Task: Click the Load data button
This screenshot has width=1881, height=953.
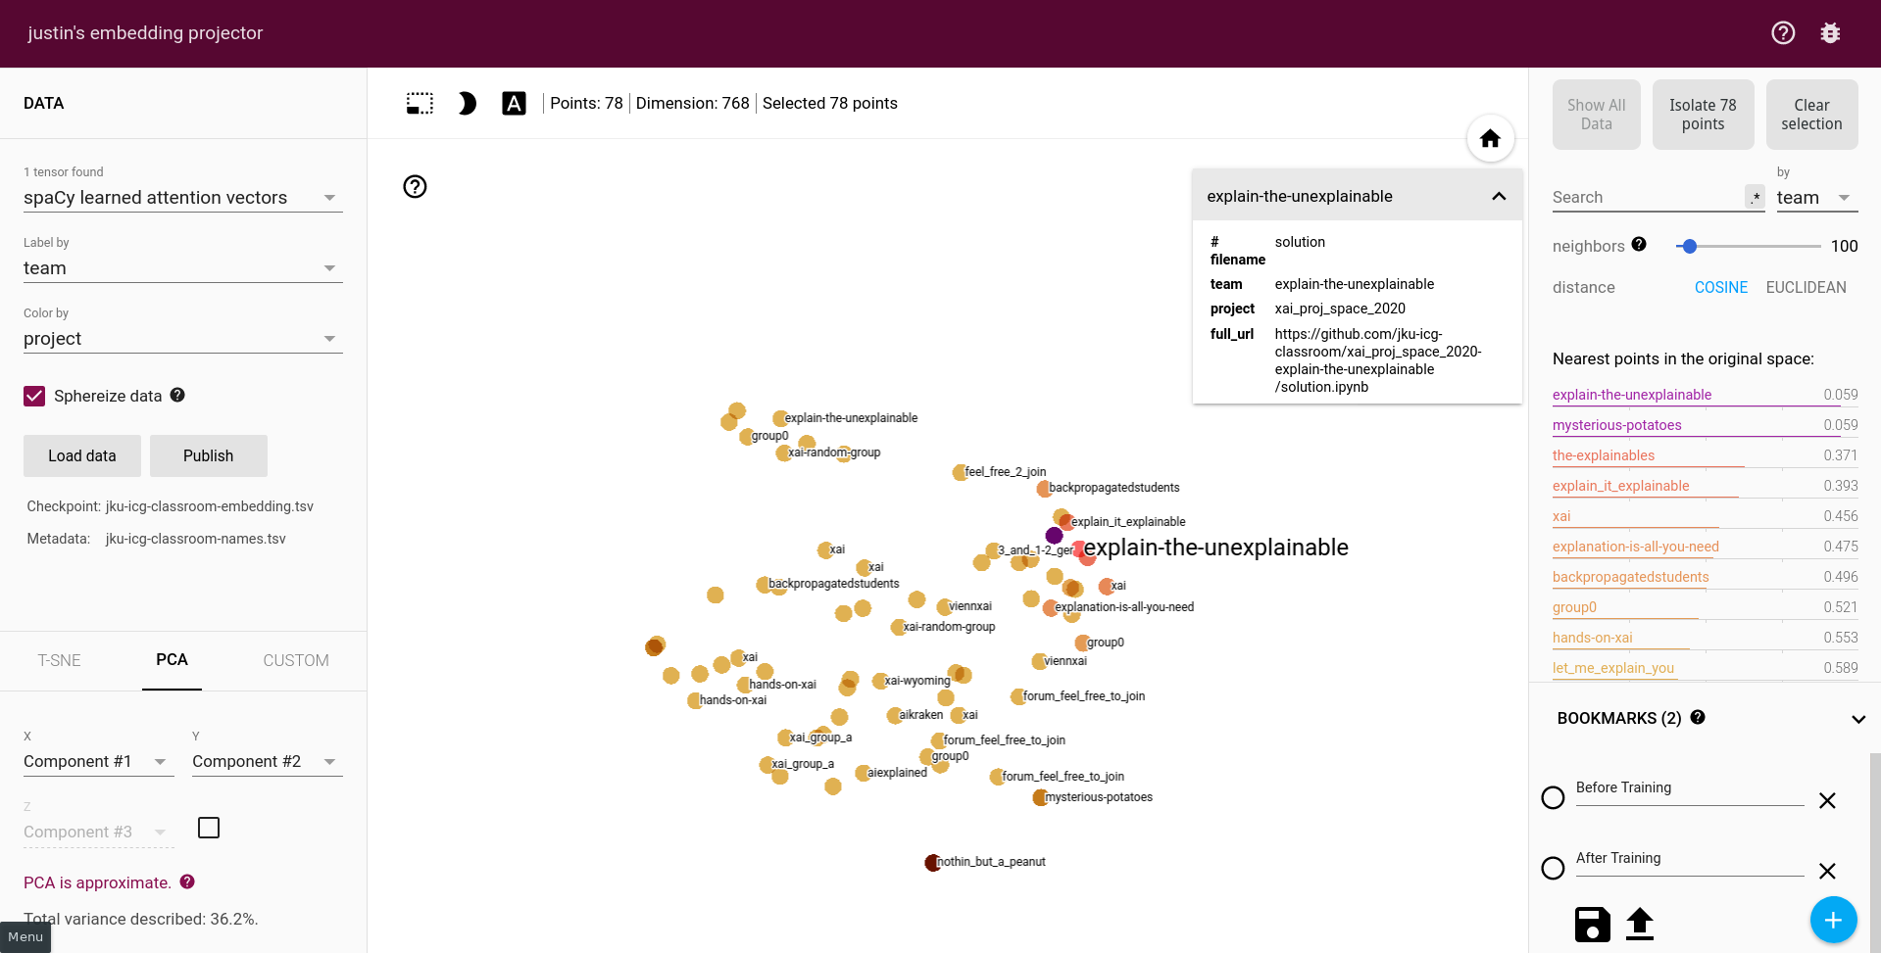Action: pos(82,456)
